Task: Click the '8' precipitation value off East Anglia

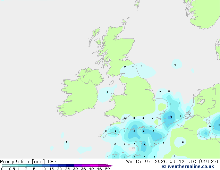Action: pyautogui.click(x=171, y=117)
